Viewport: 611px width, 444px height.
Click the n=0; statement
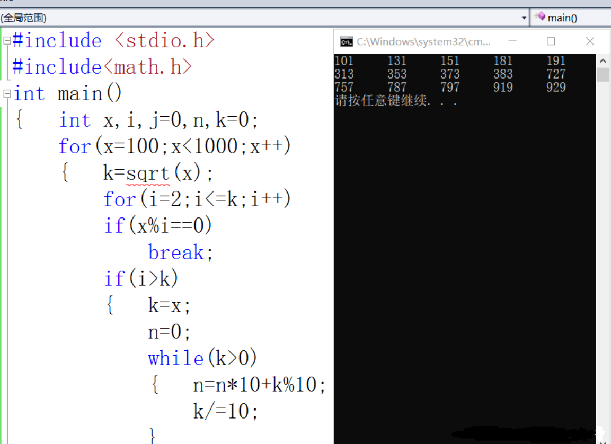pyautogui.click(x=169, y=332)
